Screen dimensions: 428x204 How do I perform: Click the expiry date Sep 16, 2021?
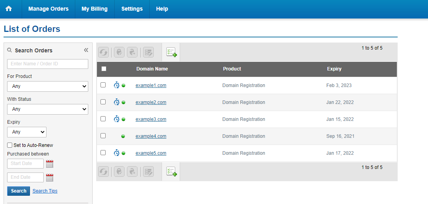(340, 136)
